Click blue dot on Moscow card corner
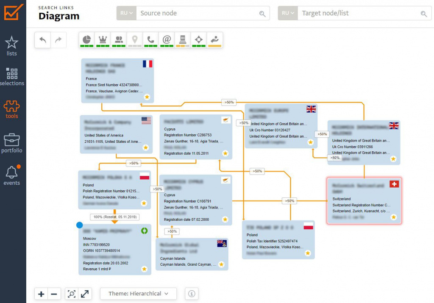Image resolution: width=434 pixels, height=303 pixels. tap(79, 225)
